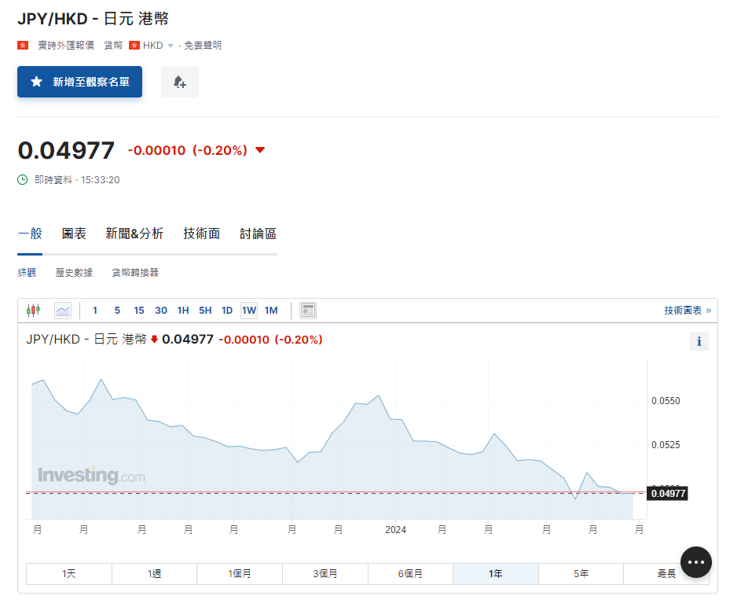
Task: Click the star icon in the watchlist button
Action: 36,82
